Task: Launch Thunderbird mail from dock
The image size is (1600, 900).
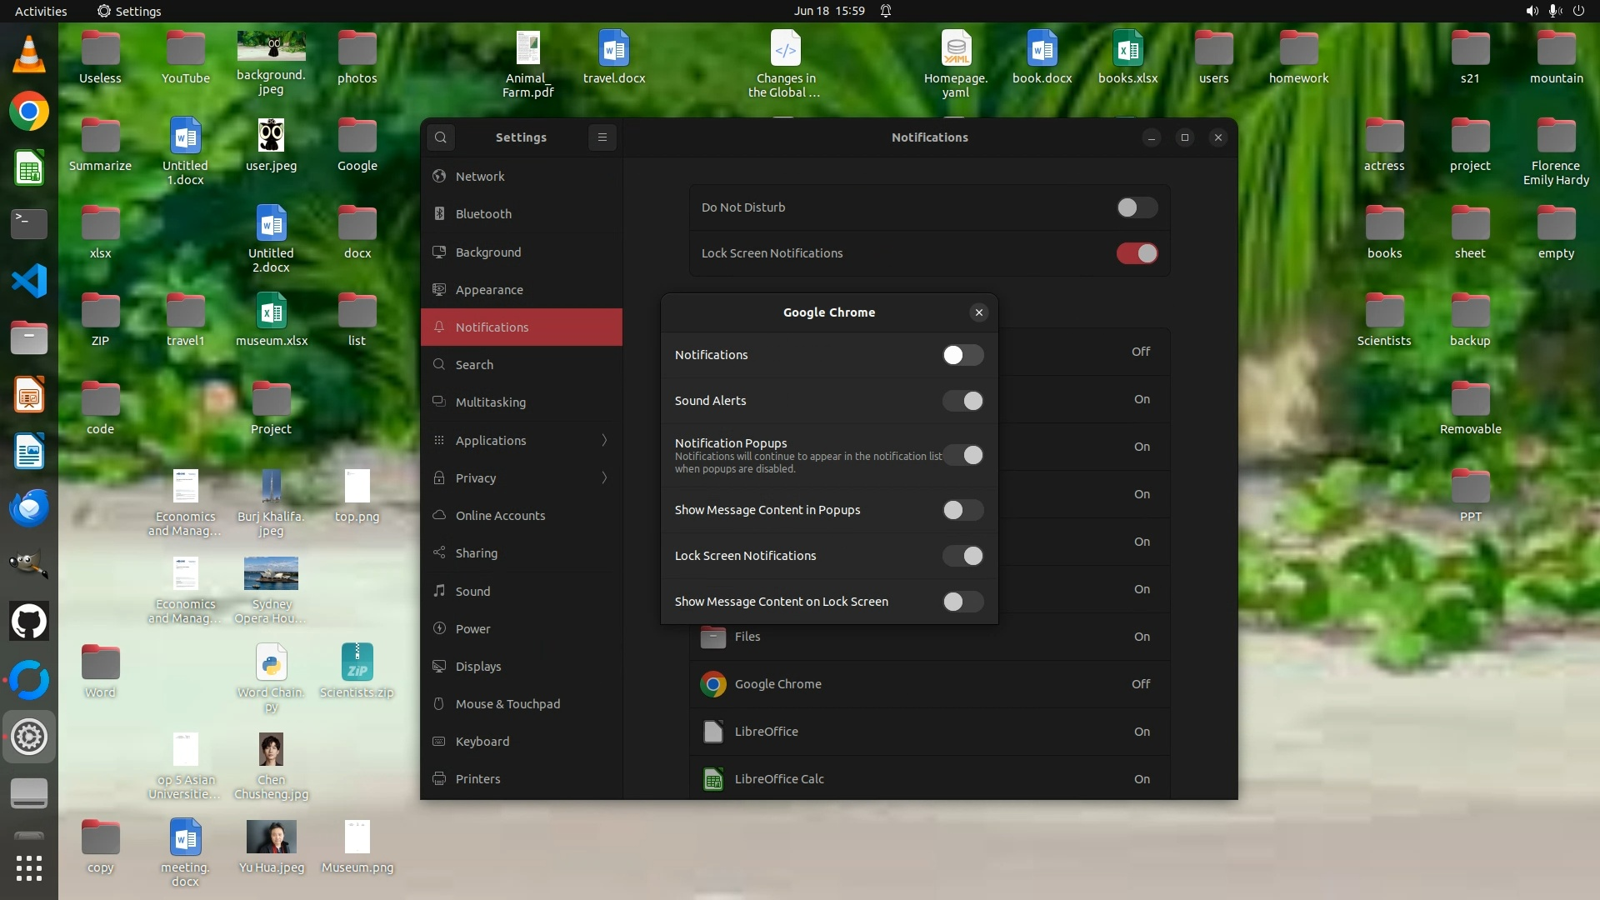Action: point(29,507)
